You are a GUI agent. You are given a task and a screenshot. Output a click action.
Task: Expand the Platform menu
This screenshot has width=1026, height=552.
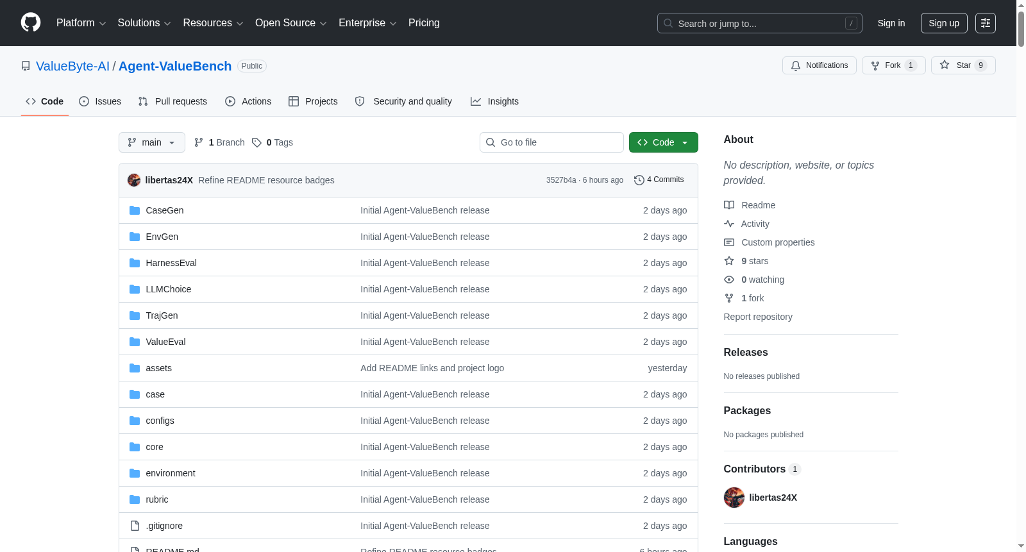click(81, 23)
